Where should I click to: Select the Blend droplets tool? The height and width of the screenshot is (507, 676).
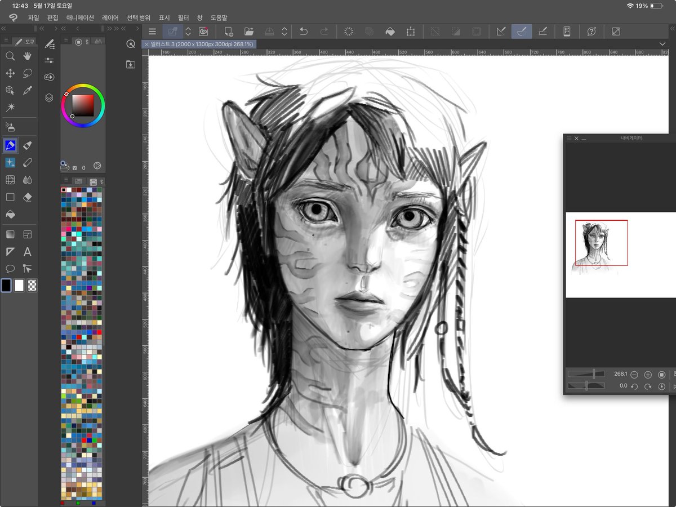point(28,180)
